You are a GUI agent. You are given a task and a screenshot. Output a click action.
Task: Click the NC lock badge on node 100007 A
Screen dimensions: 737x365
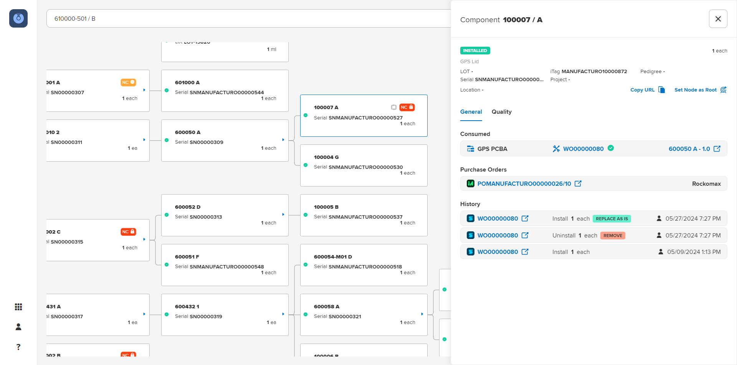pos(407,107)
